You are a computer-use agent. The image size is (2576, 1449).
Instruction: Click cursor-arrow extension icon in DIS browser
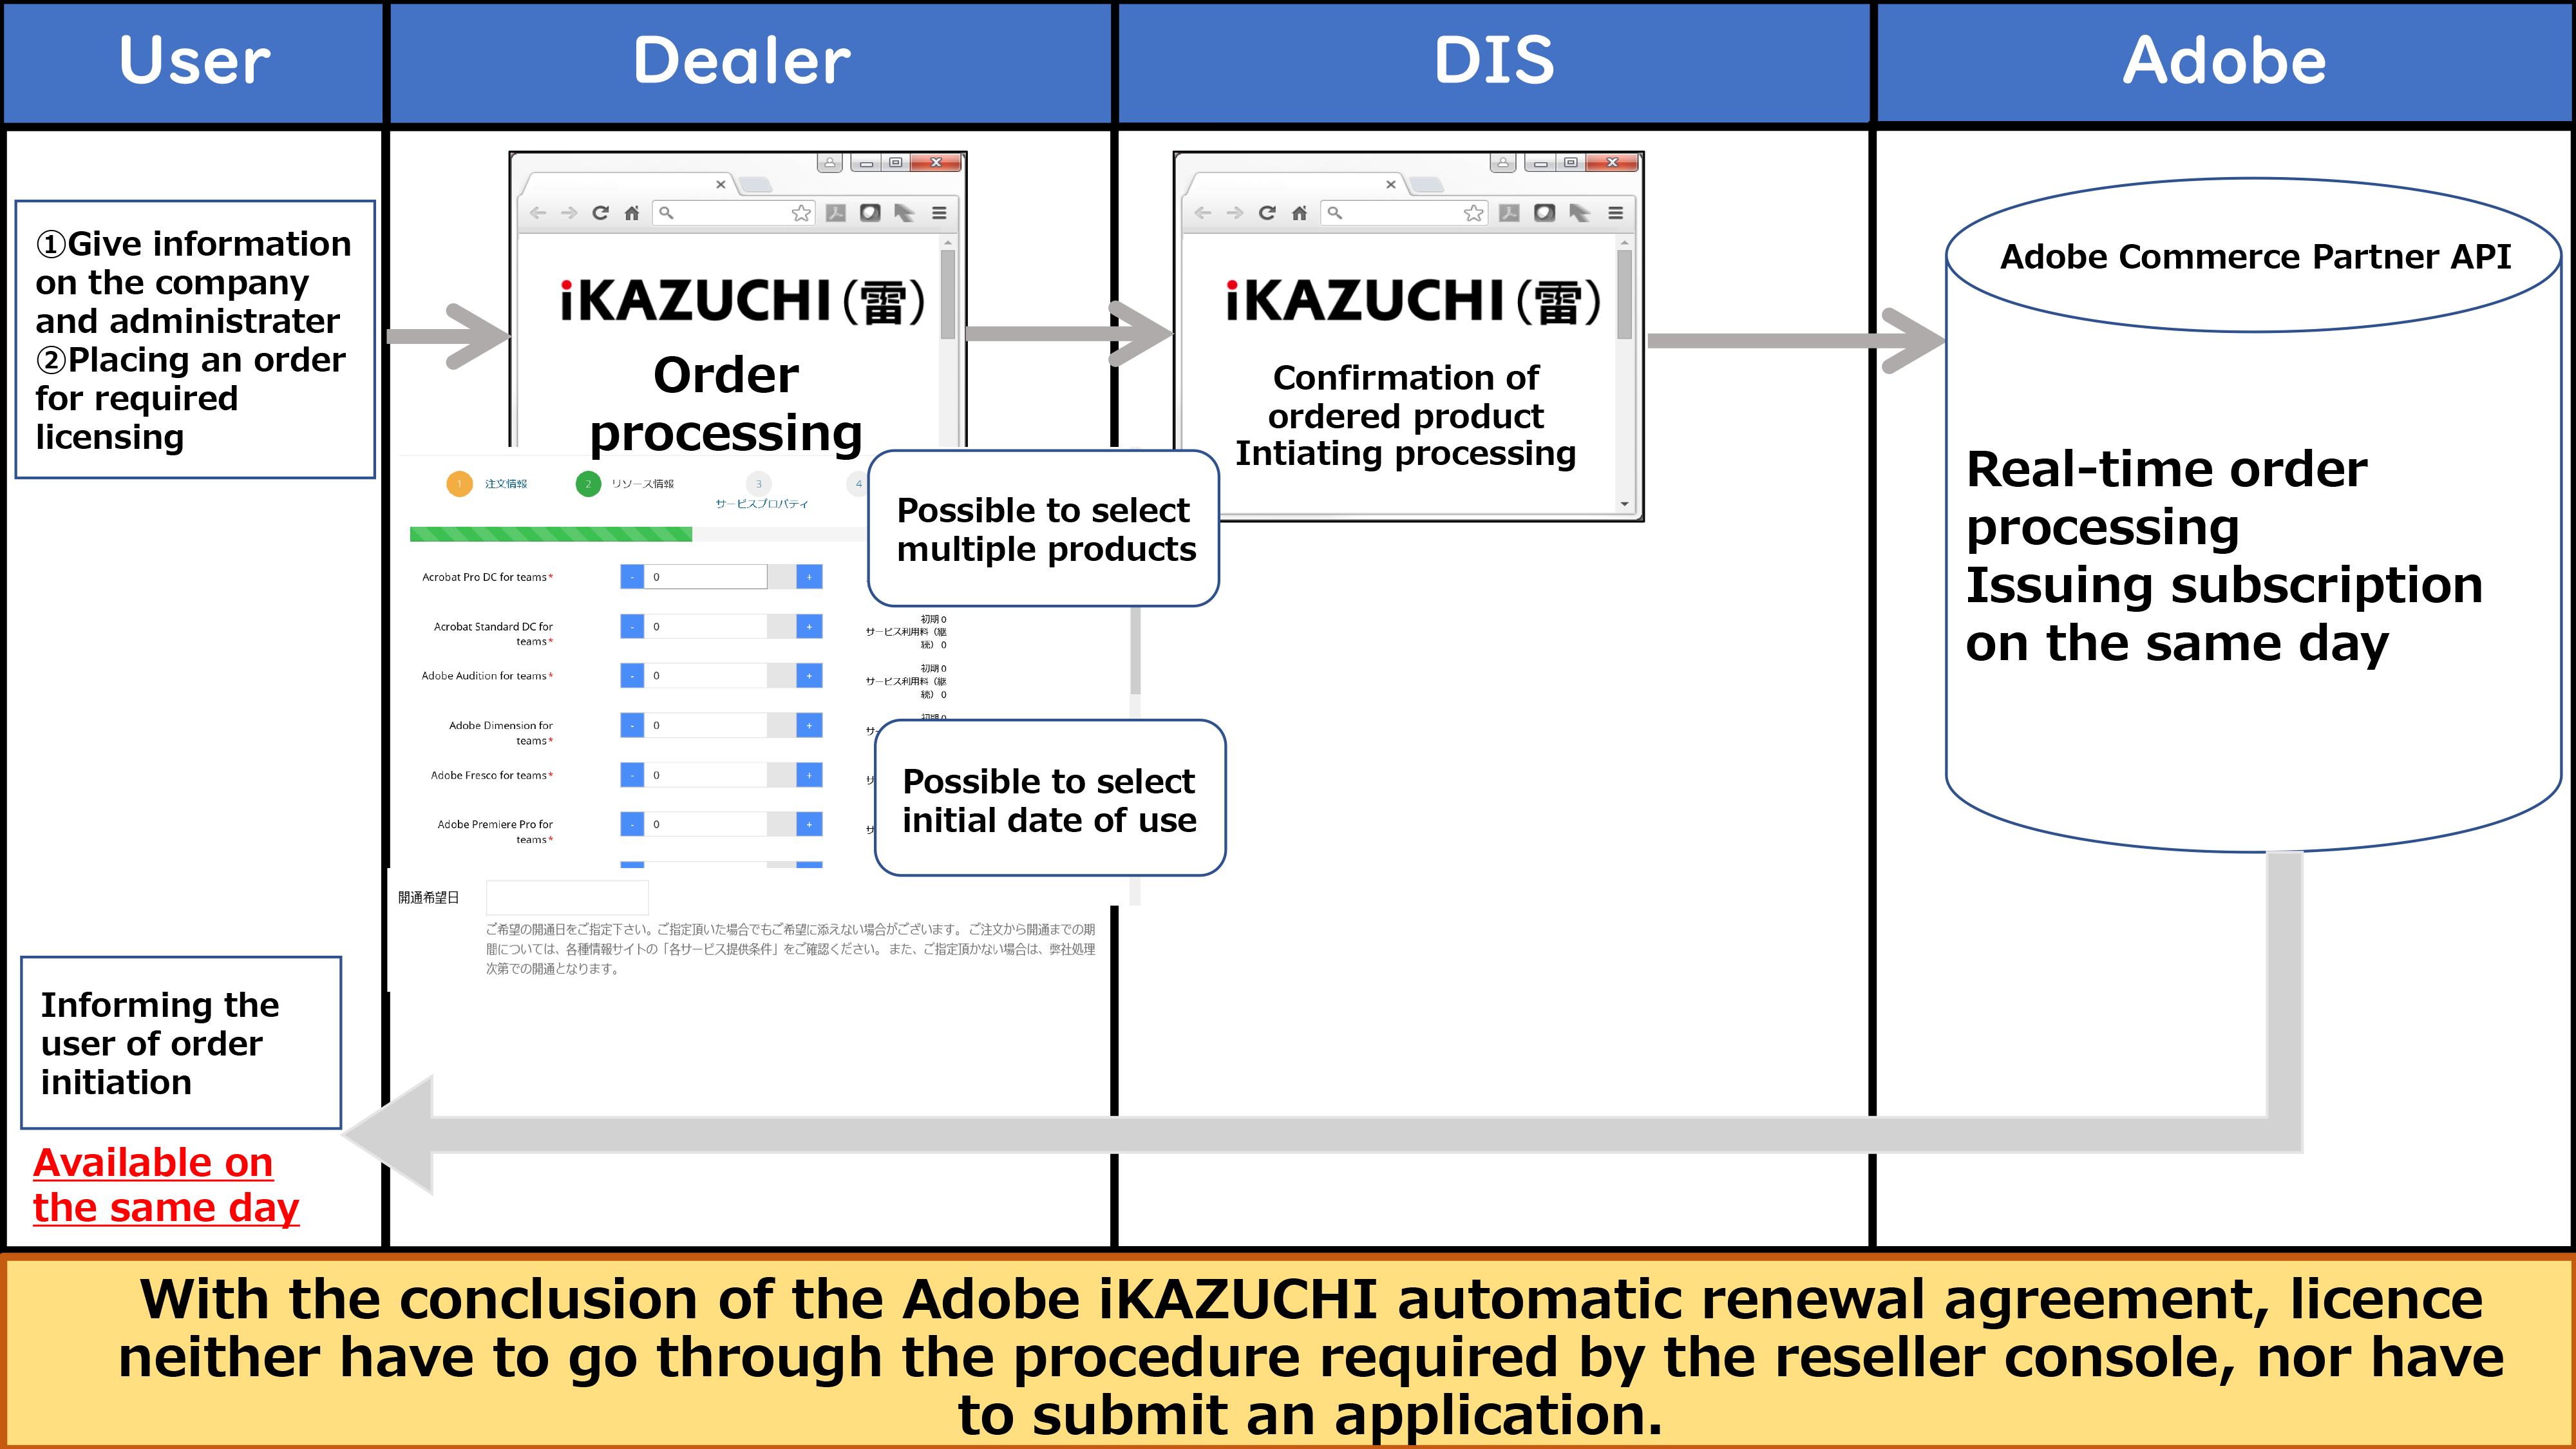point(1580,213)
